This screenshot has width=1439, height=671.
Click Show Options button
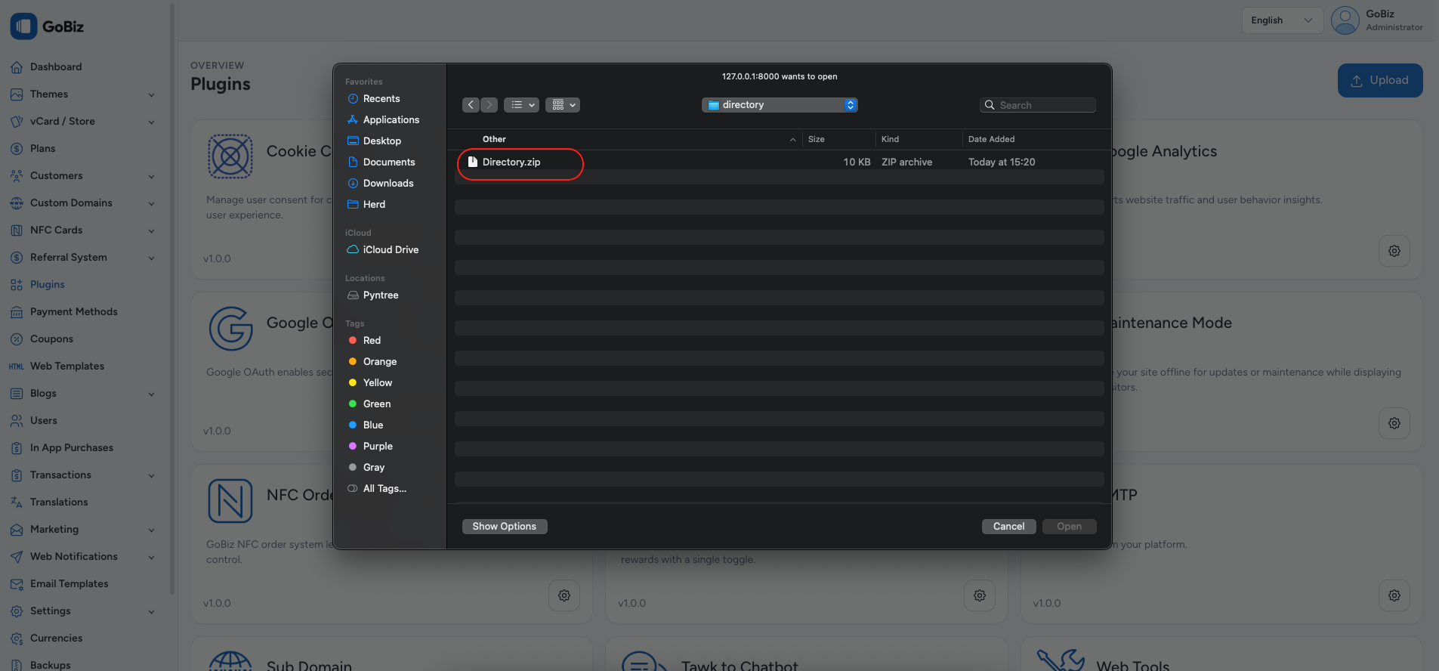pos(505,527)
